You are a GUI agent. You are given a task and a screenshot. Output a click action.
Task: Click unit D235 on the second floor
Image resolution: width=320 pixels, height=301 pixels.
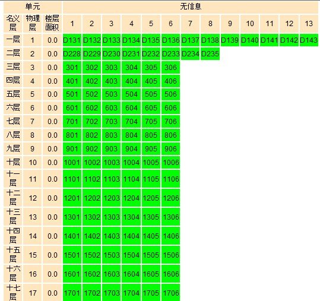[x=210, y=54]
